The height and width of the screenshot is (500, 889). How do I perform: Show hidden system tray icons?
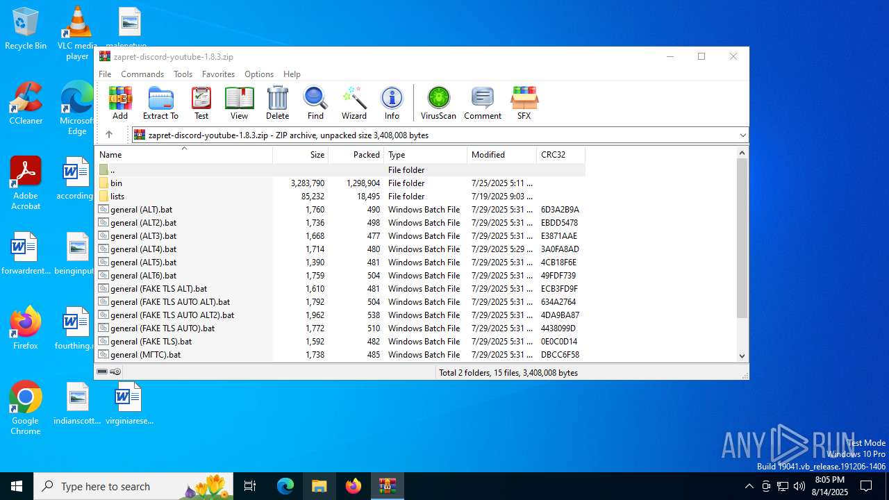pos(749,486)
